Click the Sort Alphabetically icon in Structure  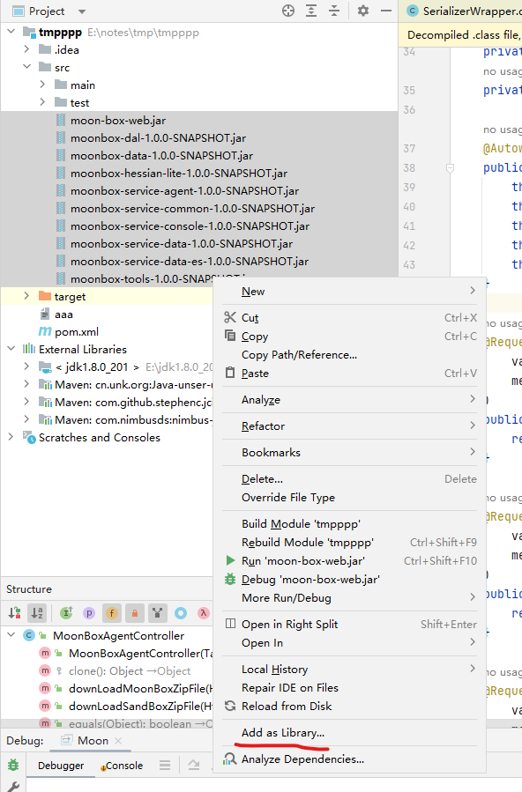click(37, 613)
